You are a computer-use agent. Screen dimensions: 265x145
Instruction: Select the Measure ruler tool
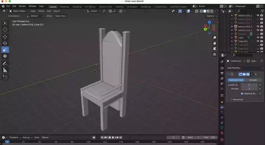click(x=5, y=70)
